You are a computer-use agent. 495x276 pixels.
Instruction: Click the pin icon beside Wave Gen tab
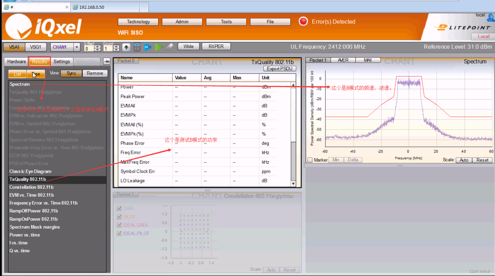coord(107,61)
